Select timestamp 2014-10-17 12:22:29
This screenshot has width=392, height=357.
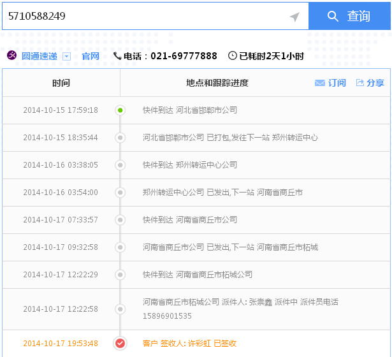[x=61, y=275]
